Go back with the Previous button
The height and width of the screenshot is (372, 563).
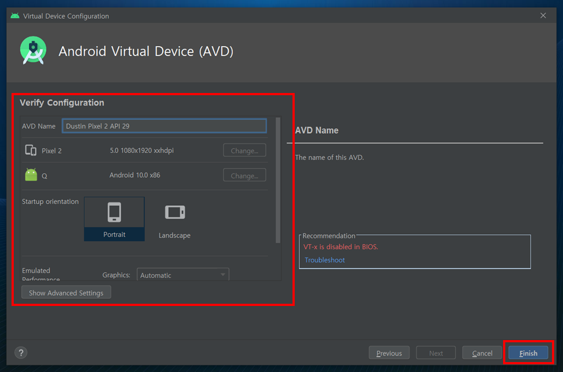389,353
